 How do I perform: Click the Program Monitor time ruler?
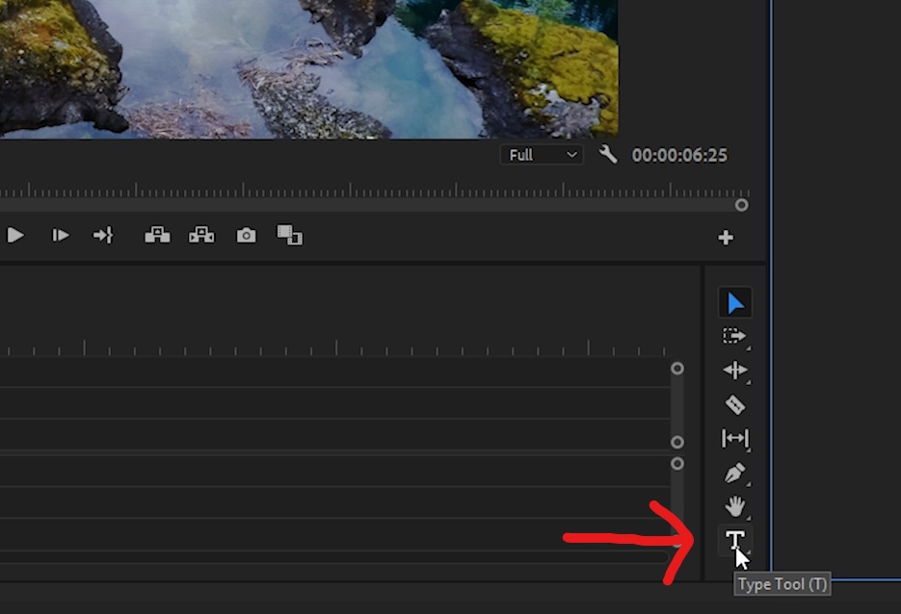(x=375, y=190)
